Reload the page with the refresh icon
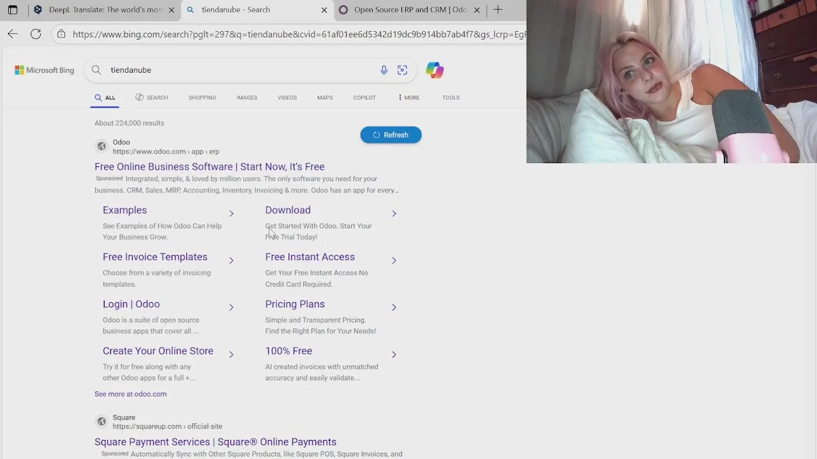This screenshot has width=817, height=459. (36, 34)
